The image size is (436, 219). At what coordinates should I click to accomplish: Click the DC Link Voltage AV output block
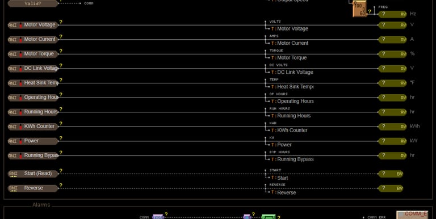tap(392, 69)
